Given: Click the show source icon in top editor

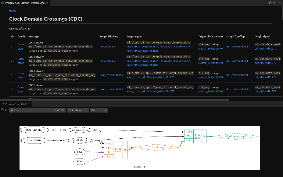Looking at the screenshot, I should pos(270,2).
